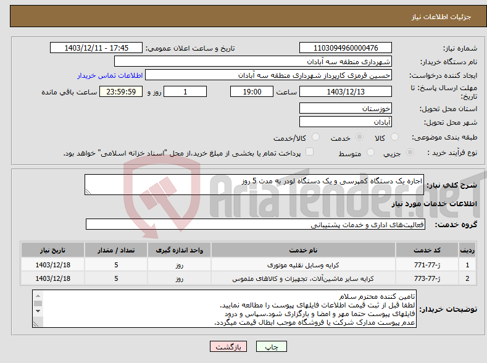Click the روز unit cell in row 2

(179, 278)
